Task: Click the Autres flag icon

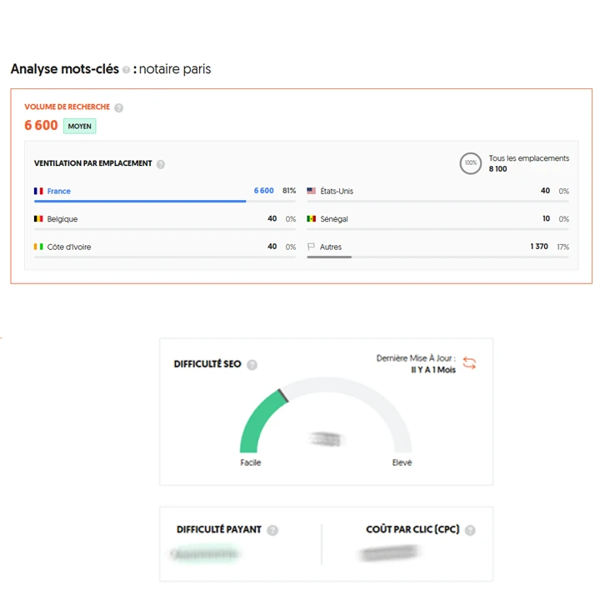Action: 312,247
